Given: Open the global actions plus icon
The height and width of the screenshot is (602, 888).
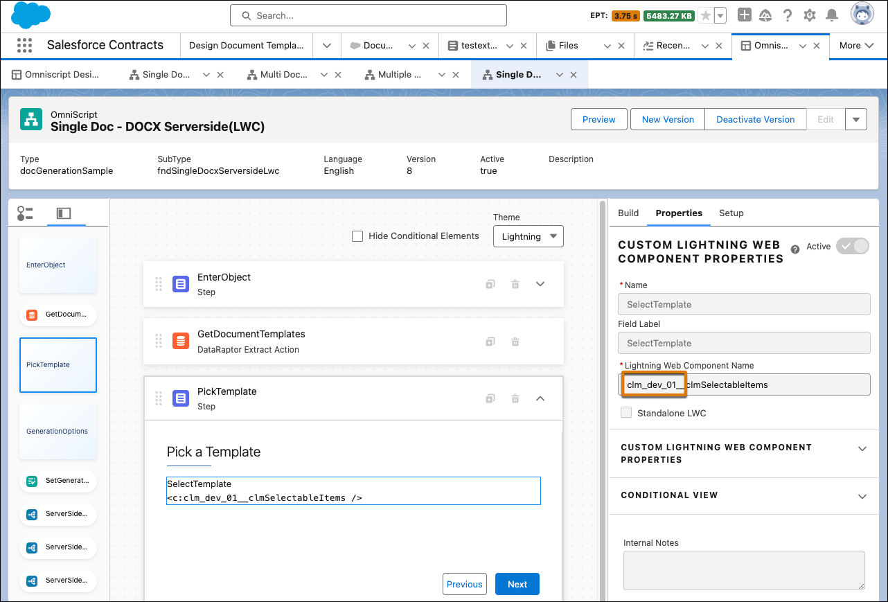Looking at the screenshot, I should click(x=744, y=15).
